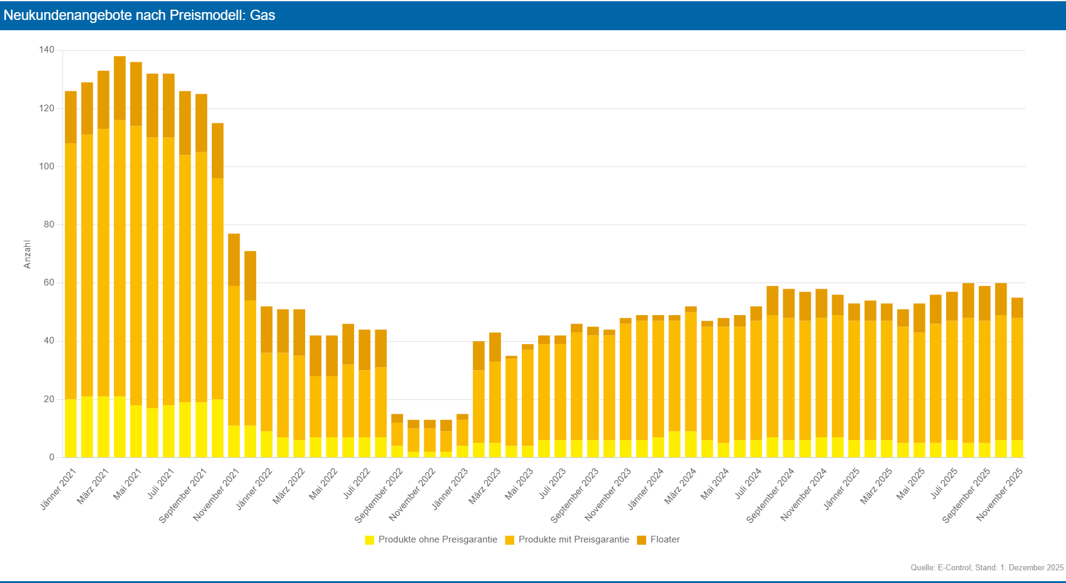Click the yellow bottom segment of Jänner 2021 bar
The image size is (1066, 583).
point(71,428)
